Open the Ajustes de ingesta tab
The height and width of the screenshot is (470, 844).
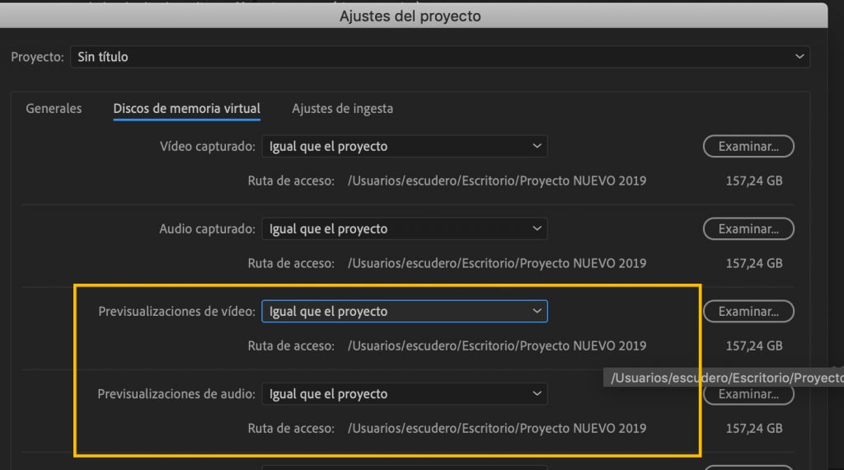coord(342,108)
